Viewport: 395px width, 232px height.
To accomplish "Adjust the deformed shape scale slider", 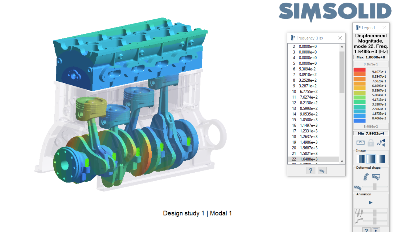I will point(375,187).
